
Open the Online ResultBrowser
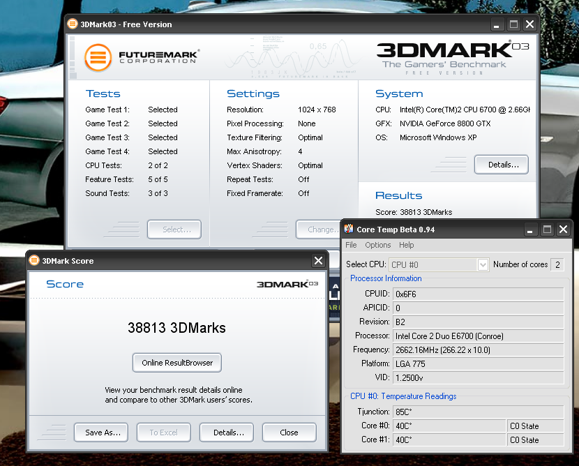177,363
